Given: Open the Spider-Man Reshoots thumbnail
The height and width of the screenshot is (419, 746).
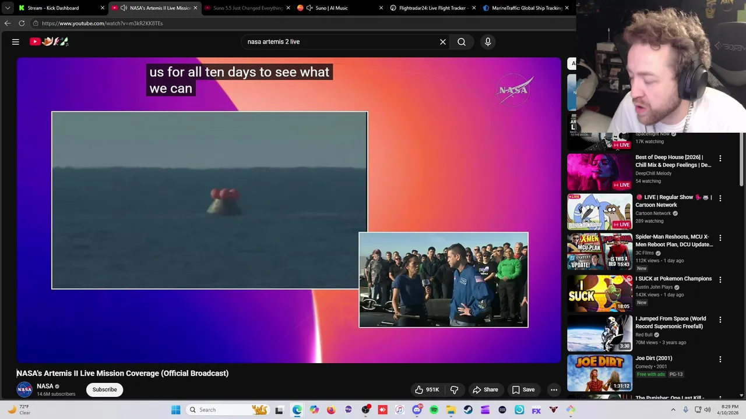Looking at the screenshot, I should 600,251.
